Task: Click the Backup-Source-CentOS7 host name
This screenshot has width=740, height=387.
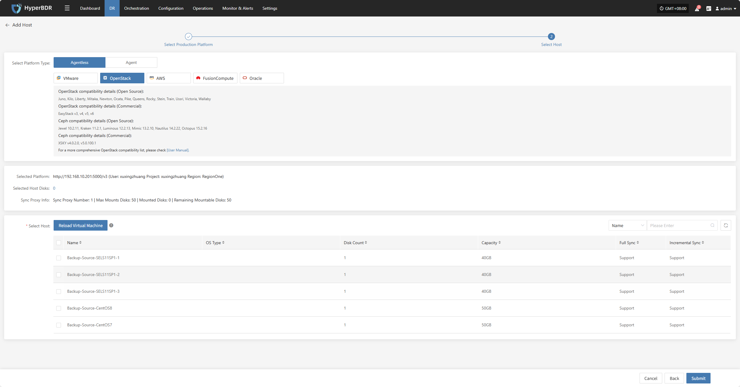Action: (90, 325)
